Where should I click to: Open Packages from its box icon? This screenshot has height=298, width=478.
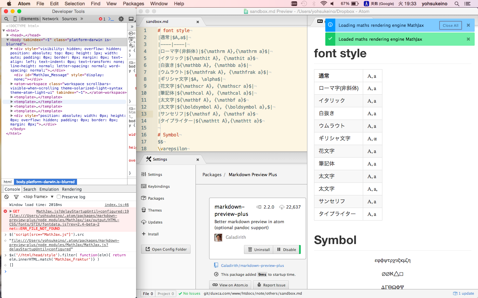pyautogui.click(x=144, y=198)
